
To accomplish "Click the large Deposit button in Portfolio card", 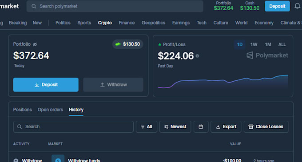I will (46, 85).
